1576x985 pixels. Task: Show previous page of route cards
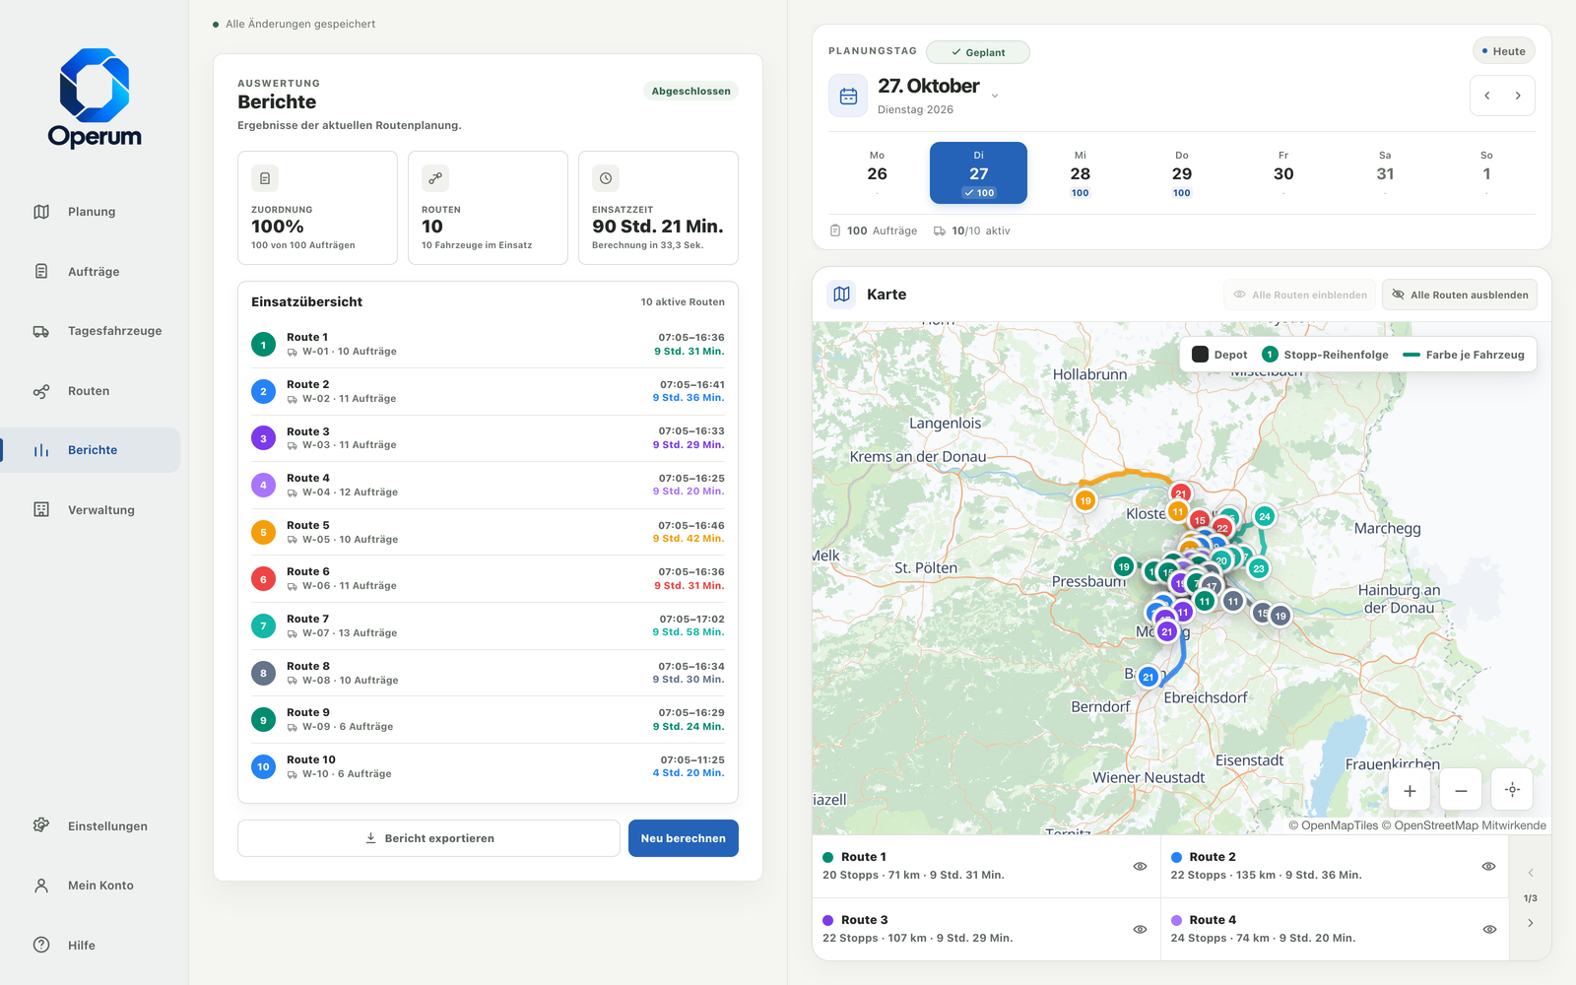coord(1530,873)
